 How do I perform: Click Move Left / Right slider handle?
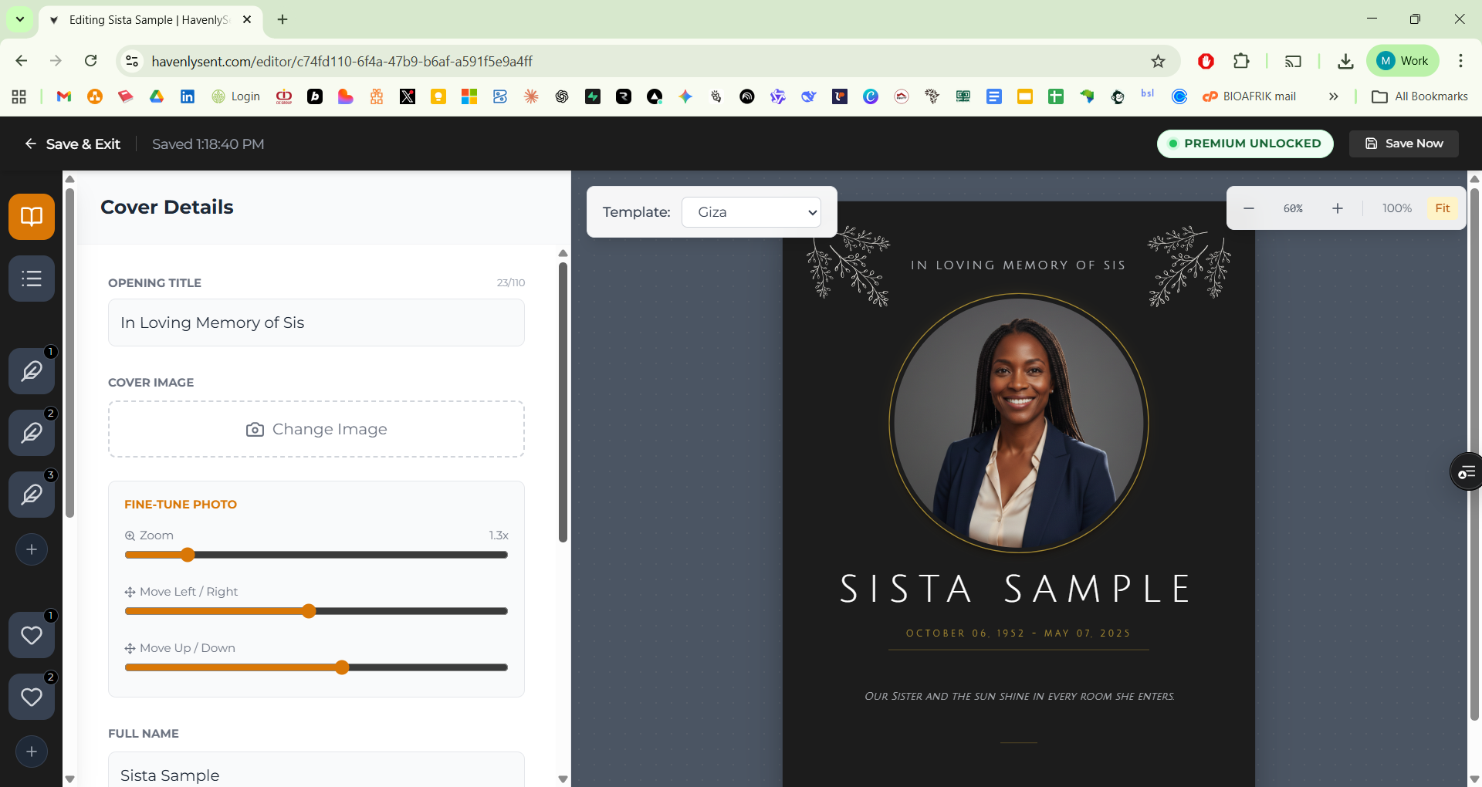point(309,611)
